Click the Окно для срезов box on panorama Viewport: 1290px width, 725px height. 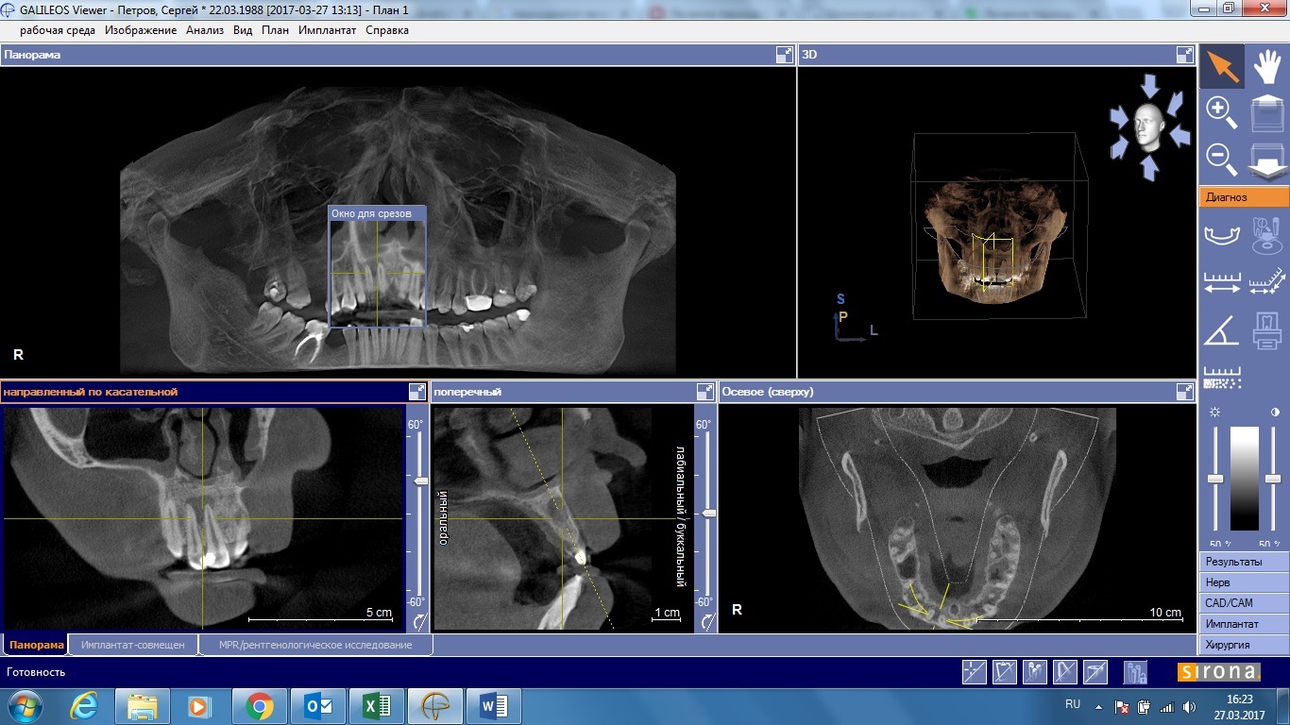coord(377,266)
